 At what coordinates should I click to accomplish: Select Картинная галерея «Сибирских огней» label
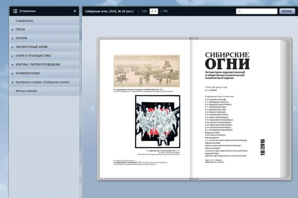pyautogui.click(x=43, y=82)
